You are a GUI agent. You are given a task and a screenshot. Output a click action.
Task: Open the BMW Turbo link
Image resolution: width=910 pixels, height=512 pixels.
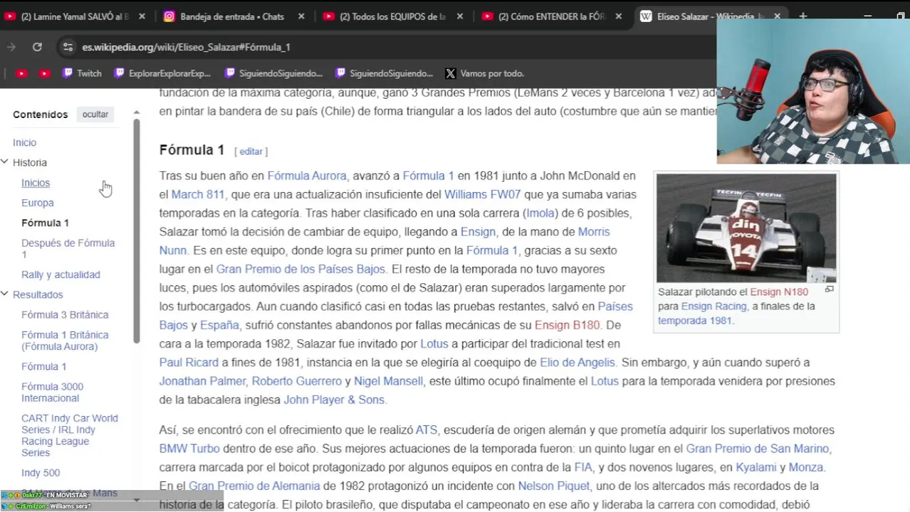click(x=189, y=449)
